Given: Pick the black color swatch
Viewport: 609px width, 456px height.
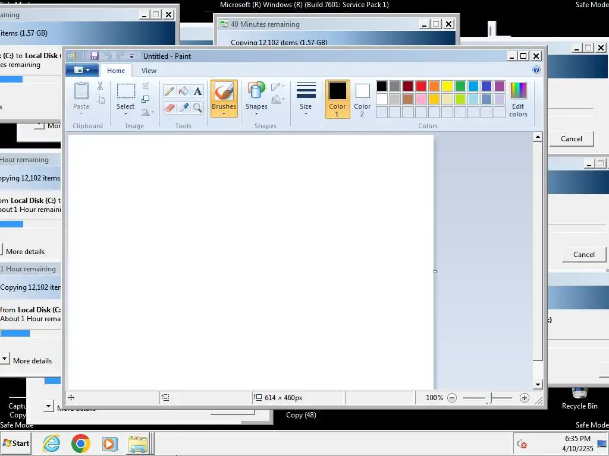Looking at the screenshot, I should 382,86.
